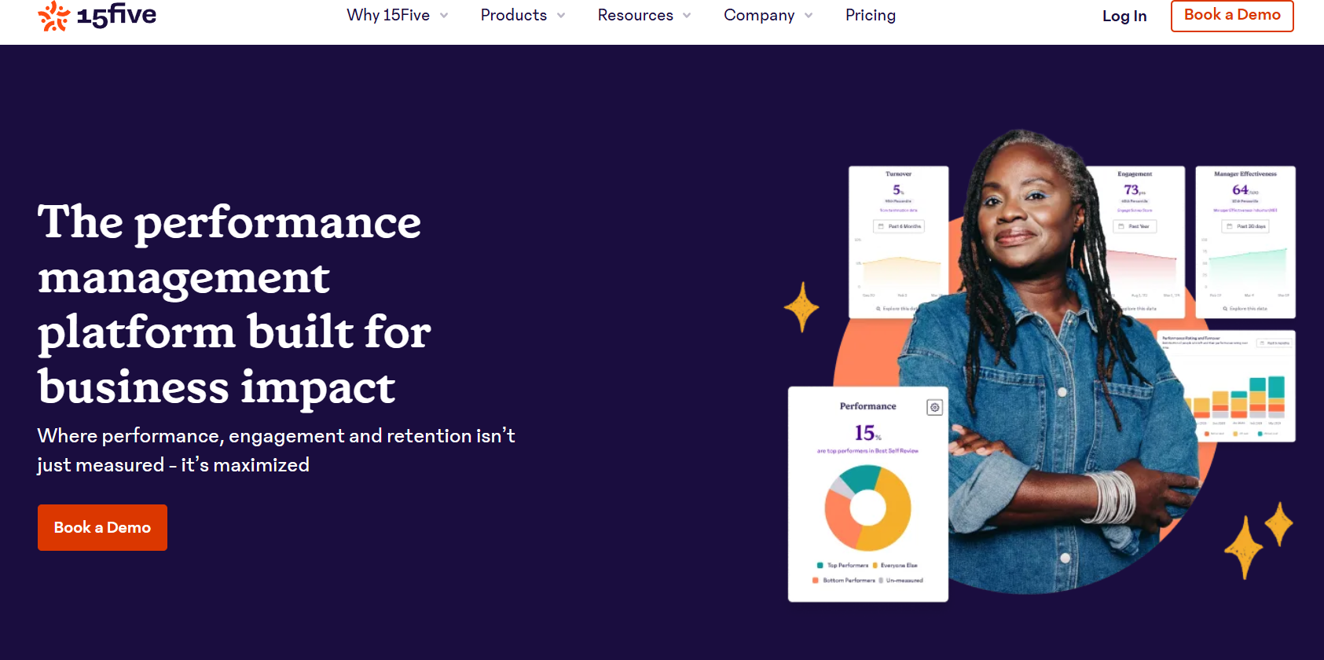Click the yellow star left of the Turnover card
The image size is (1324, 660).
pyautogui.click(x=801, y=306)
